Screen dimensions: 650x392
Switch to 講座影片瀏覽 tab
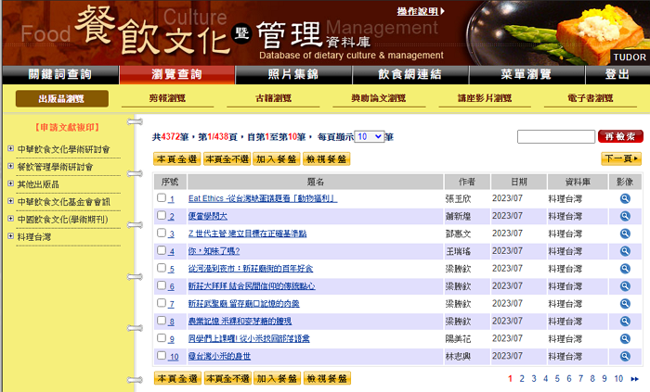(x=485, y=98)
